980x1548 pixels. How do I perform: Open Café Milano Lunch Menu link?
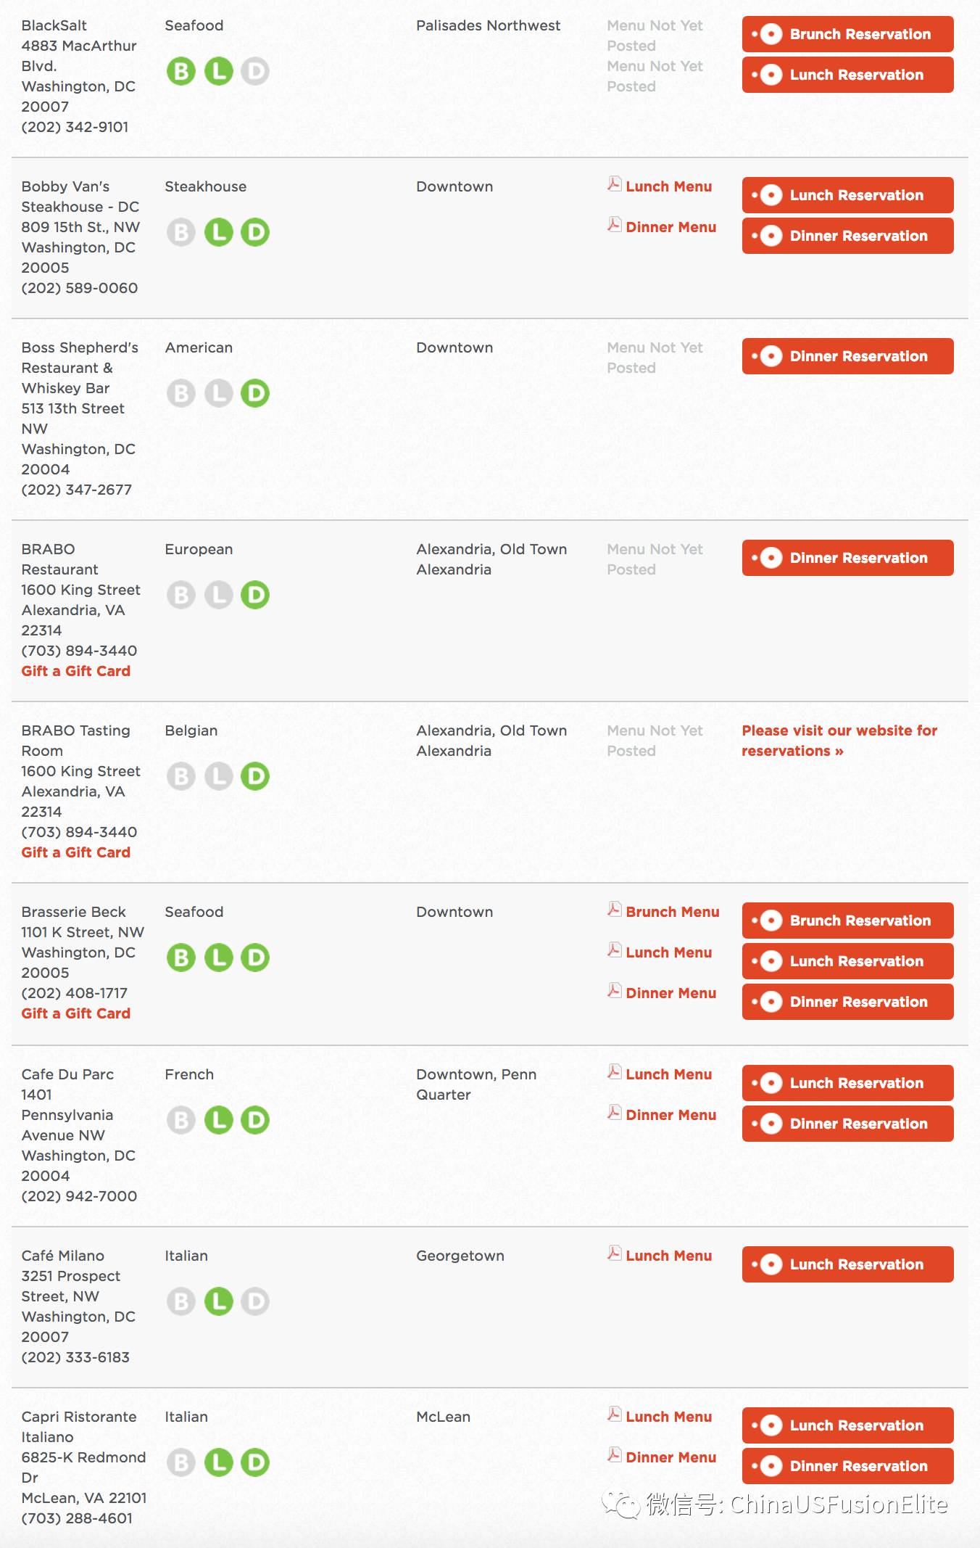tap(668, 1256)
